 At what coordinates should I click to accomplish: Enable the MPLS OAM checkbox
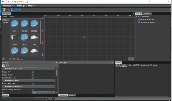(33, 84)
